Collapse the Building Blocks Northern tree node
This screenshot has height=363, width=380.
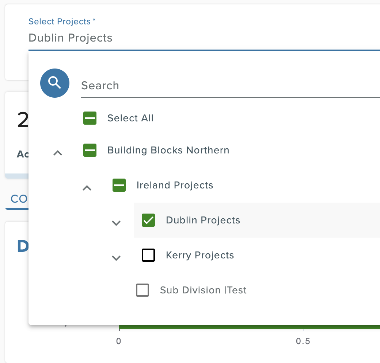point(57,153)
